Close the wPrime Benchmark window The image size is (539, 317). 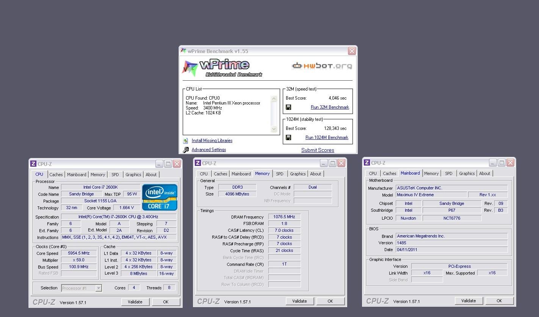(x=352, y=51)
